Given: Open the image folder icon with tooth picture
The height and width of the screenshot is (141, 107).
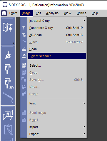Looking at the screenshot, I should (x=8, y=115).
